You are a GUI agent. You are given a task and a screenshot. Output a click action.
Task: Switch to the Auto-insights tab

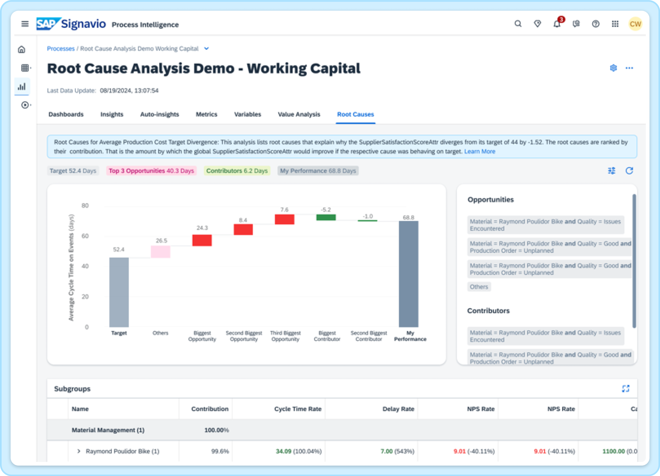coord(159,114)
